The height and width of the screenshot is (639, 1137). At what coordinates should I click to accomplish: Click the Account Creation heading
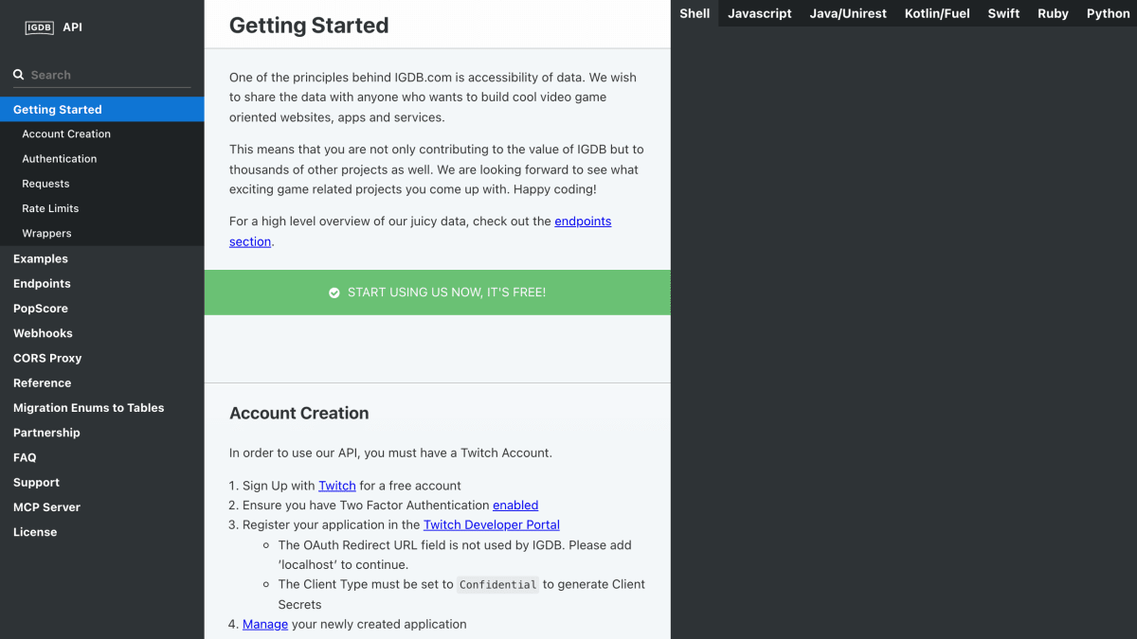click(299, 413)
